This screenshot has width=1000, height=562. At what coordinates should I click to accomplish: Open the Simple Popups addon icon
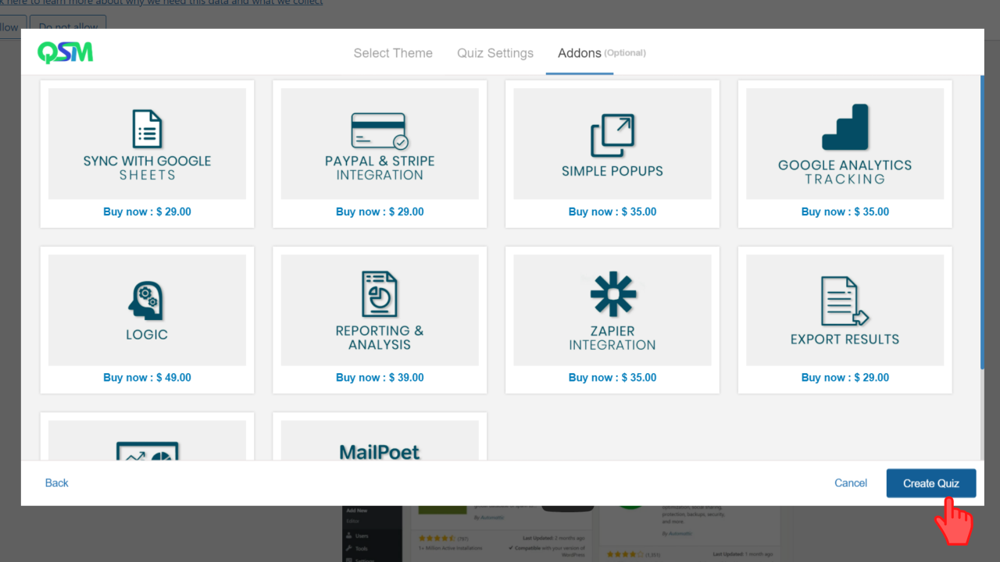612,136
